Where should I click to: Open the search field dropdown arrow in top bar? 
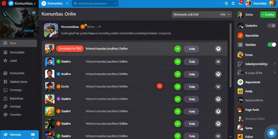(116, 3)
